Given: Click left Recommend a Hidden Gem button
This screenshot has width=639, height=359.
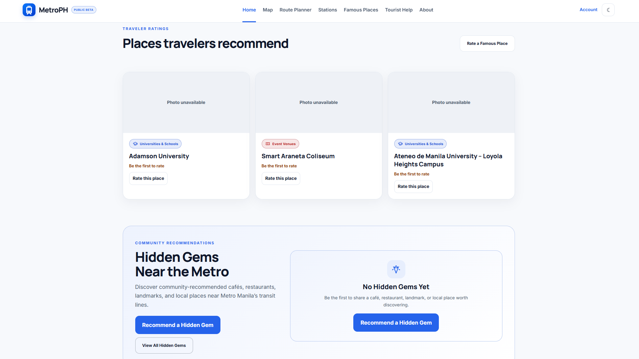Looking at the screenshot, I should tap(178, 325).
